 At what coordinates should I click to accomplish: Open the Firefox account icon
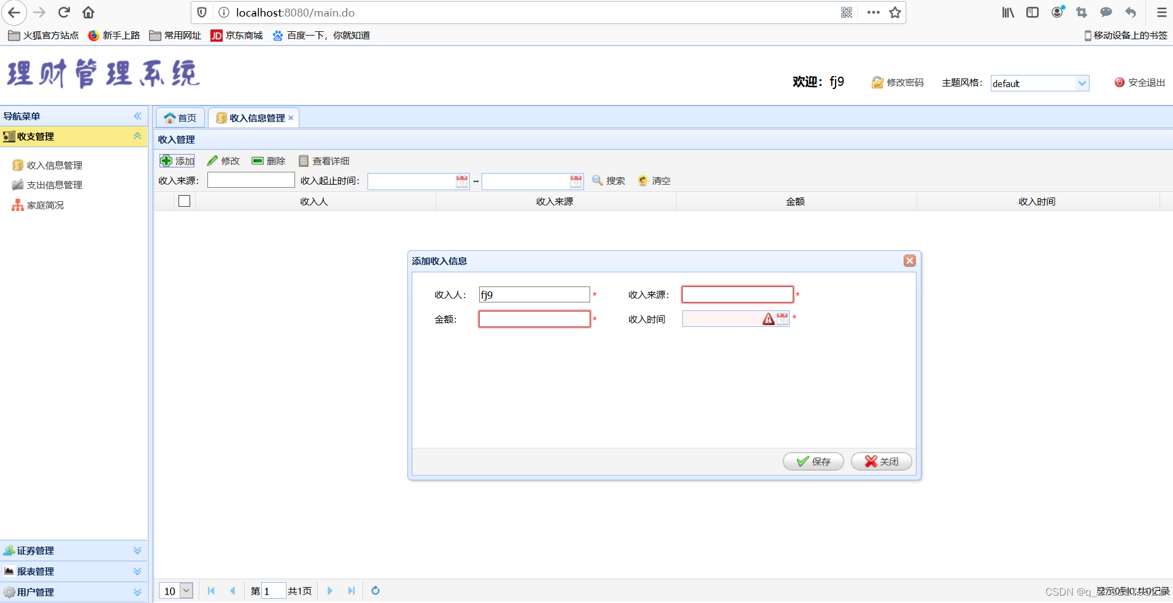coord(1057,12)
